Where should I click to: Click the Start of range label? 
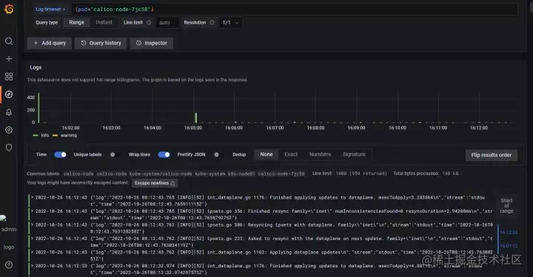506,206
